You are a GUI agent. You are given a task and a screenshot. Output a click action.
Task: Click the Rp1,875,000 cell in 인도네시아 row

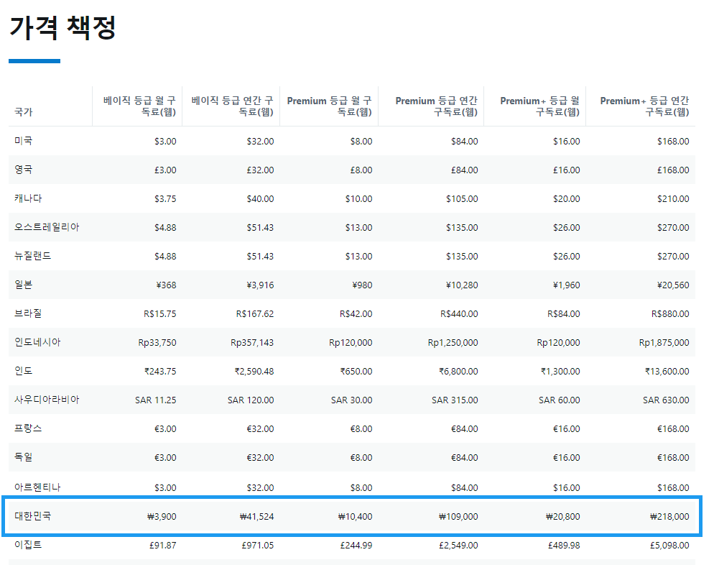tap(664, 342)
